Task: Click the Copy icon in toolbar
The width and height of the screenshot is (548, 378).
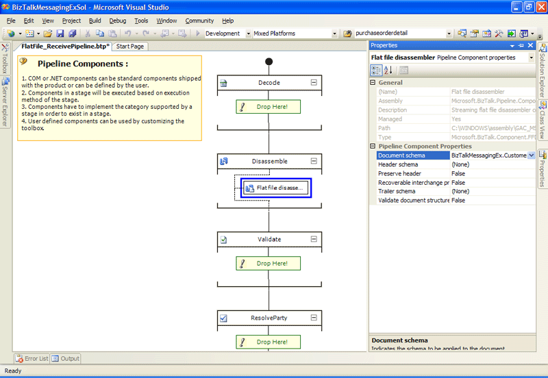Action: pos(100,34)
